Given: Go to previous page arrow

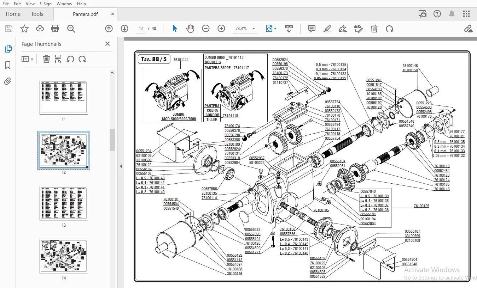Looking at the screenshot, I should pyautogui.click(x=109, y=29).
